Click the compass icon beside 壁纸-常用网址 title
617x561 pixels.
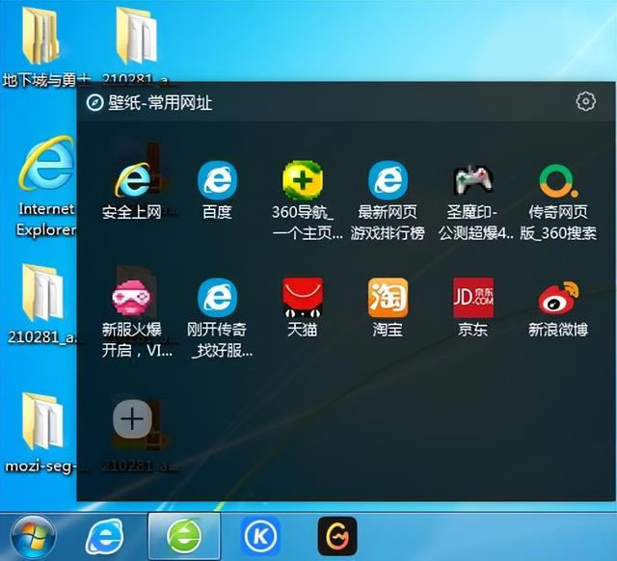point(94,103)
